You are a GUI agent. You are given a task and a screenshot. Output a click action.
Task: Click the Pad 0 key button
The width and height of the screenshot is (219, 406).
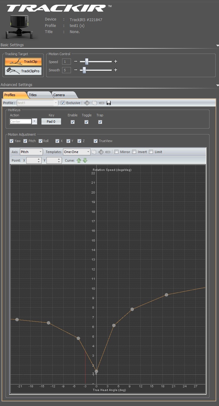[x=51, y=122]
